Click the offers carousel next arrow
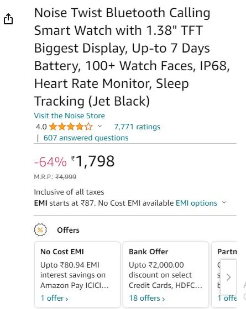The image size is (246, 309). click(x=228, y=277)
